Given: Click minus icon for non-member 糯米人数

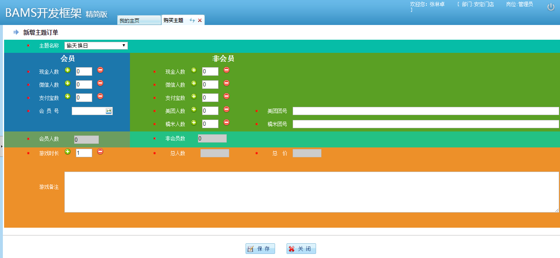Looking at the screenshot, I should coord(226,122).
